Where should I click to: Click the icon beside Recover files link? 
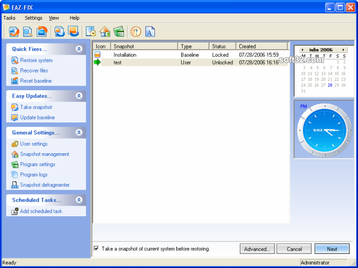14,70
